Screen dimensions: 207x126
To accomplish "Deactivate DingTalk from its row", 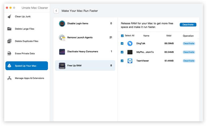I will tap(189, 44).
